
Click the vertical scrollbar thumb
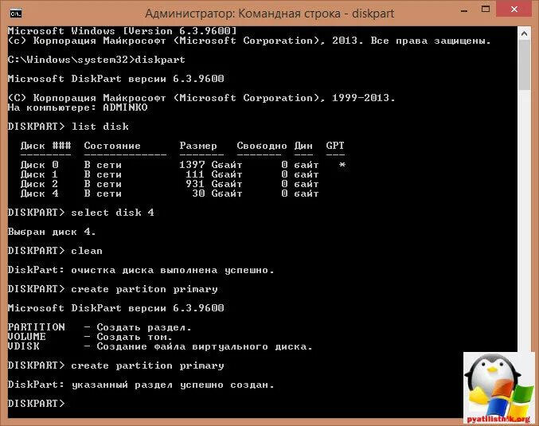(x=524, y=65)
